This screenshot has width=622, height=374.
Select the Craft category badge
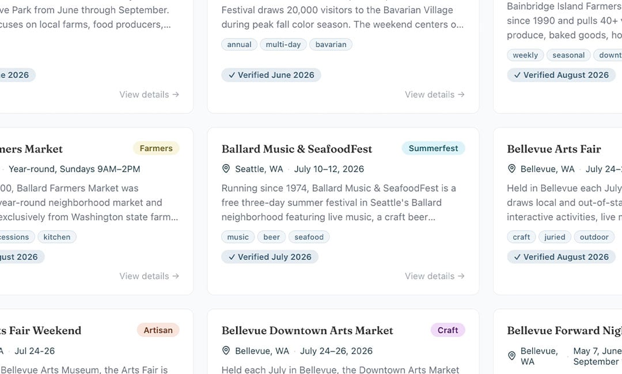[447, 330]
